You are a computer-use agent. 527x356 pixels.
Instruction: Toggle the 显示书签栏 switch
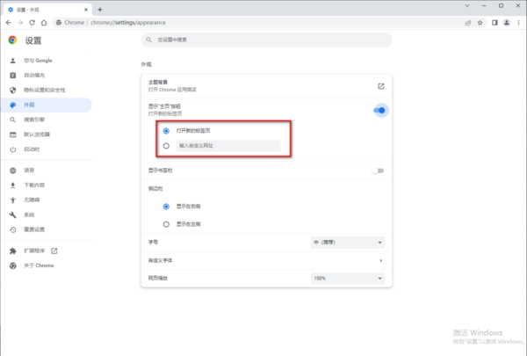tap(378, 171)
